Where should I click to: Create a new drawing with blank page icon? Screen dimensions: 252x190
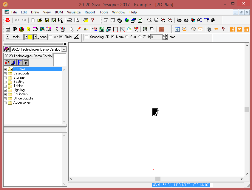33,20
